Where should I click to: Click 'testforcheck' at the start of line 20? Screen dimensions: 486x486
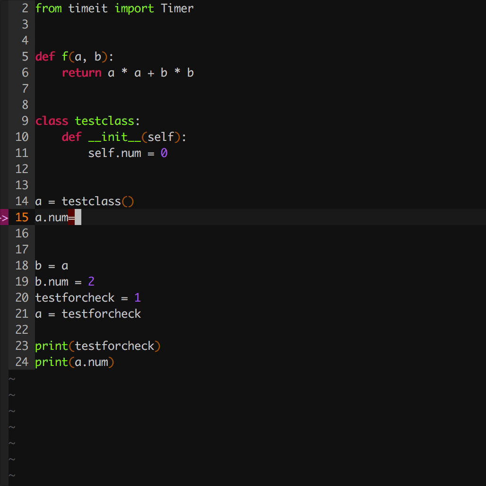click(x=75, y=298)
